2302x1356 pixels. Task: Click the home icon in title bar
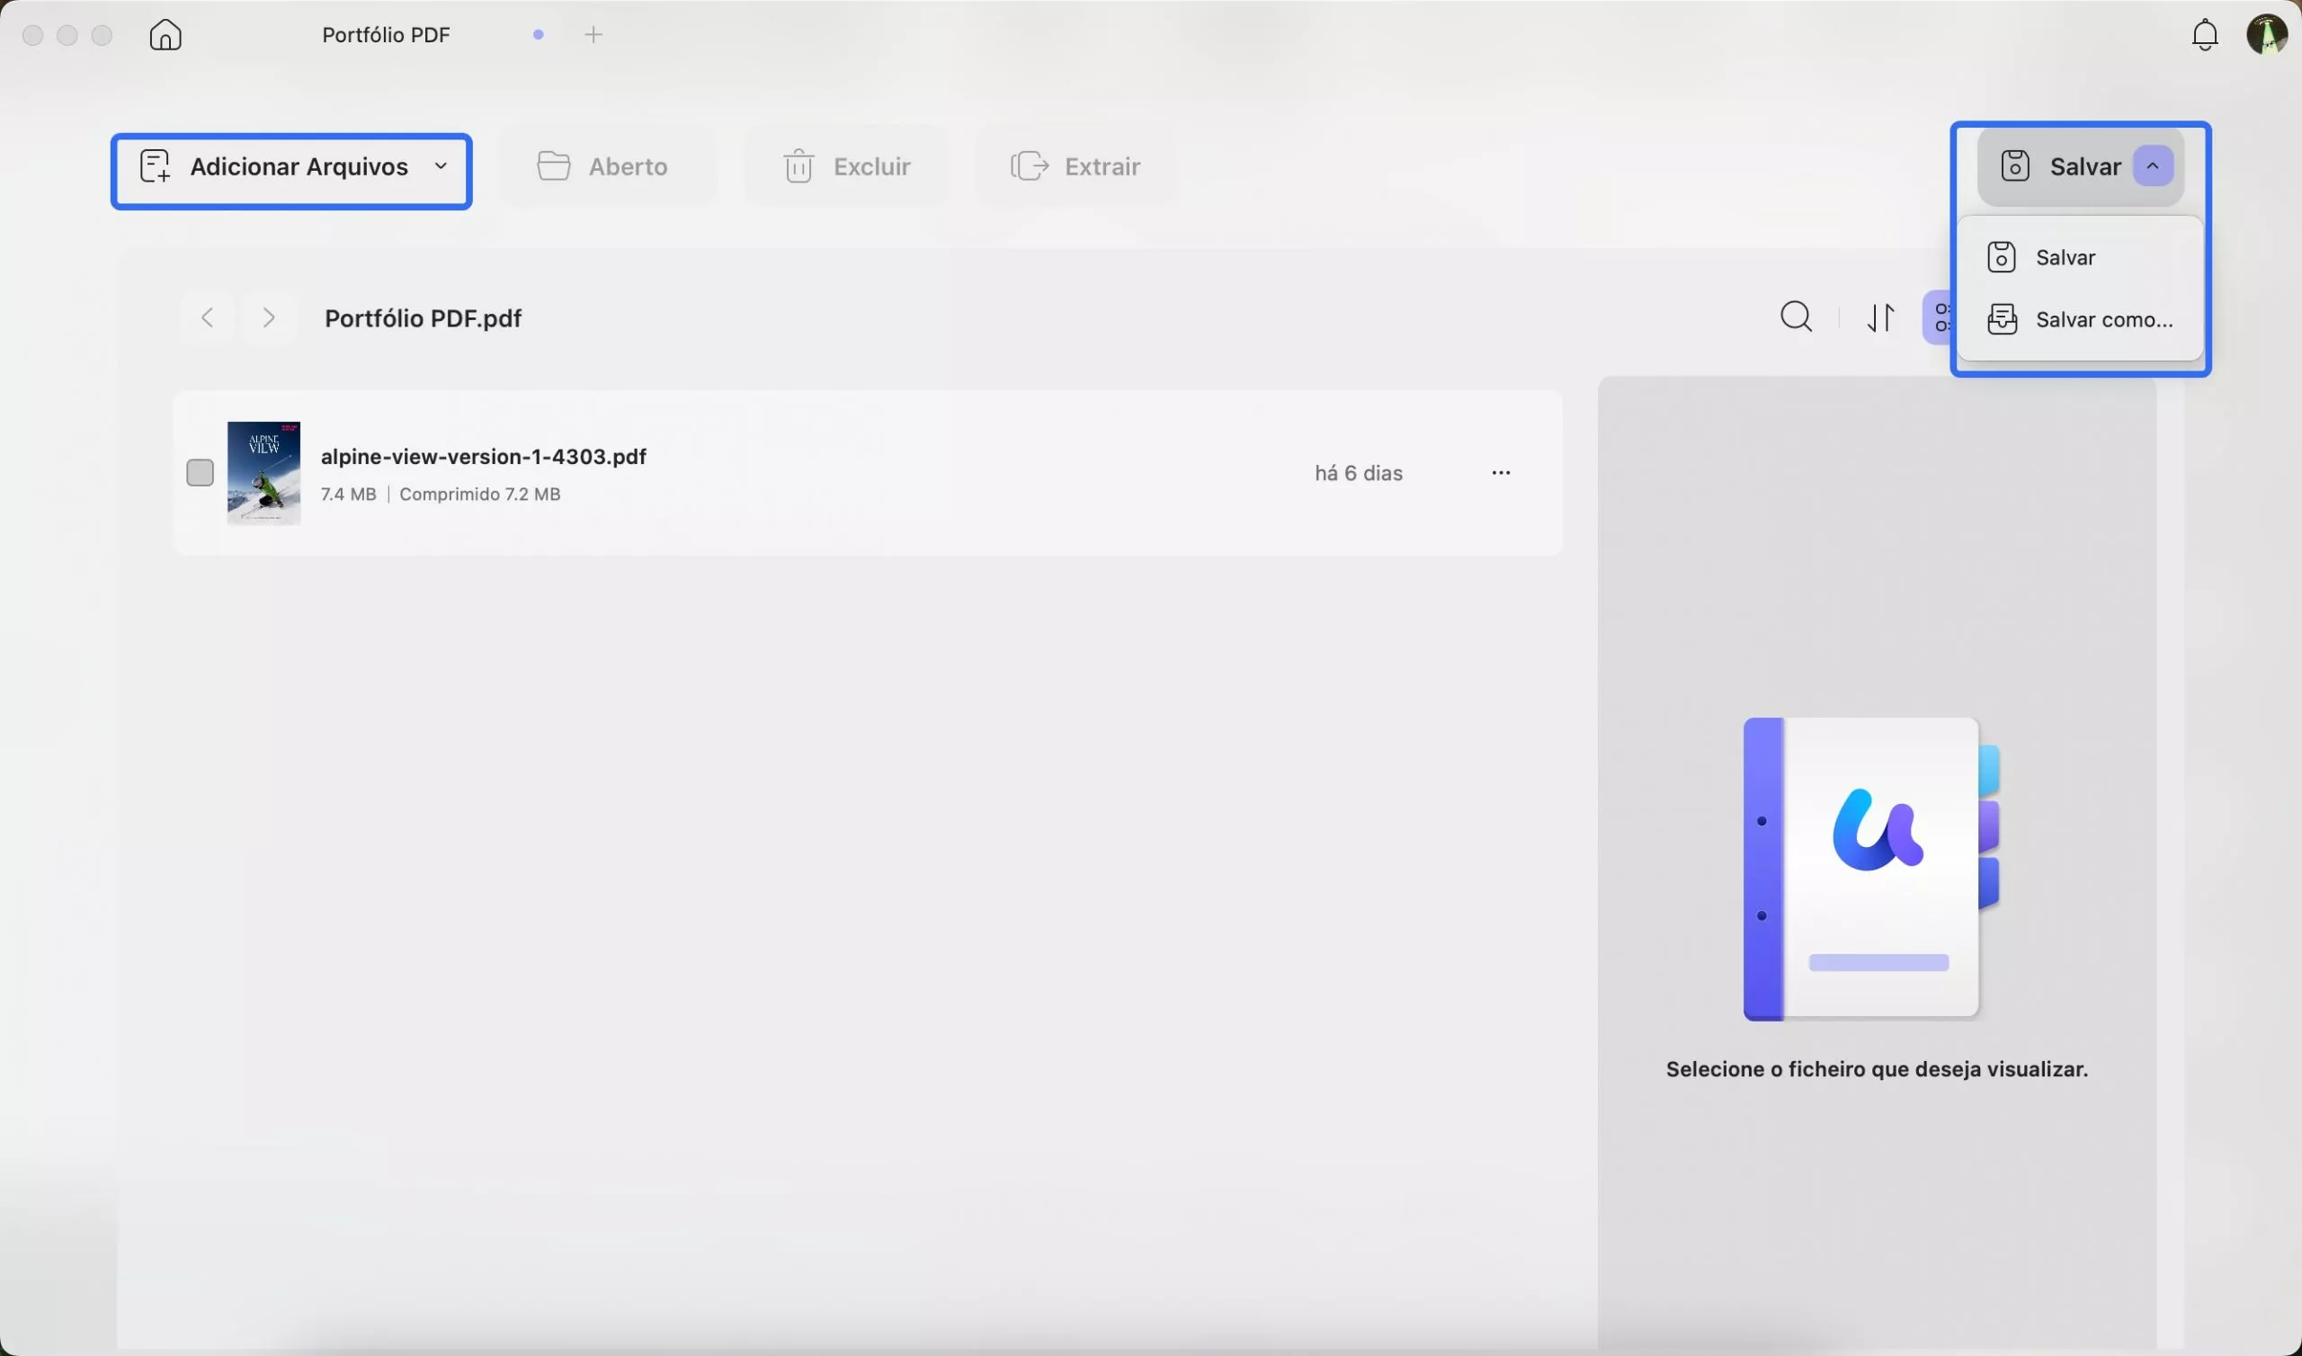(165, 35)
